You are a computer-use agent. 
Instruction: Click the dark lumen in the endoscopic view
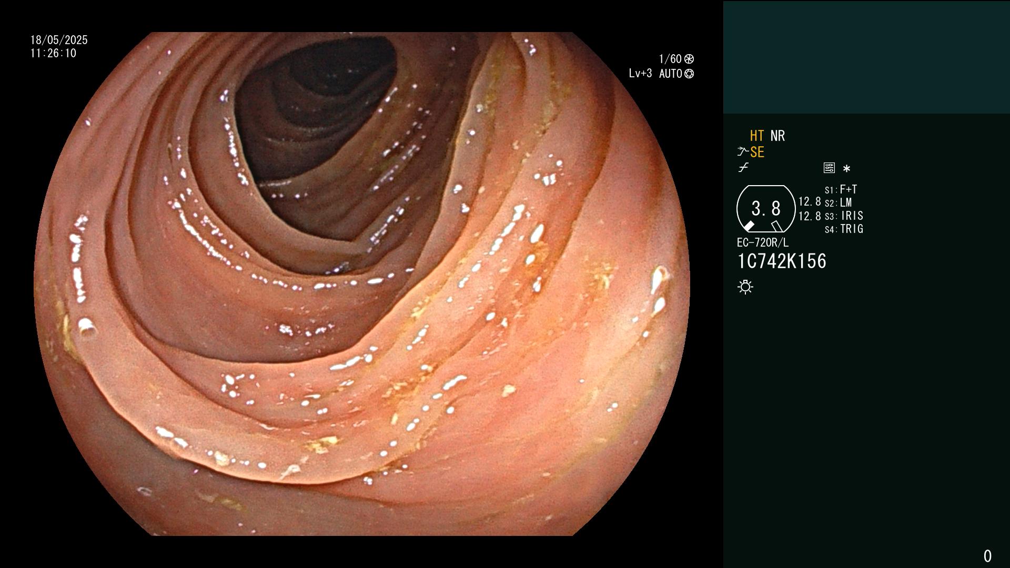pyautogui.click(x=316, y=110)
